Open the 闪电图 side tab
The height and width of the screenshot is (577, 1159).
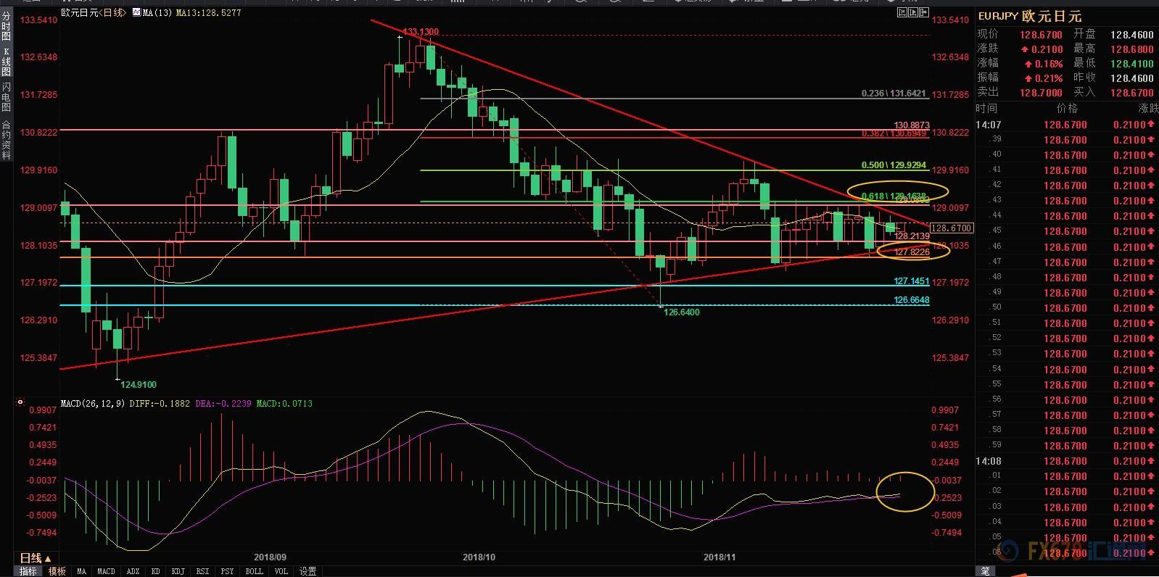(x=7, y=98)
